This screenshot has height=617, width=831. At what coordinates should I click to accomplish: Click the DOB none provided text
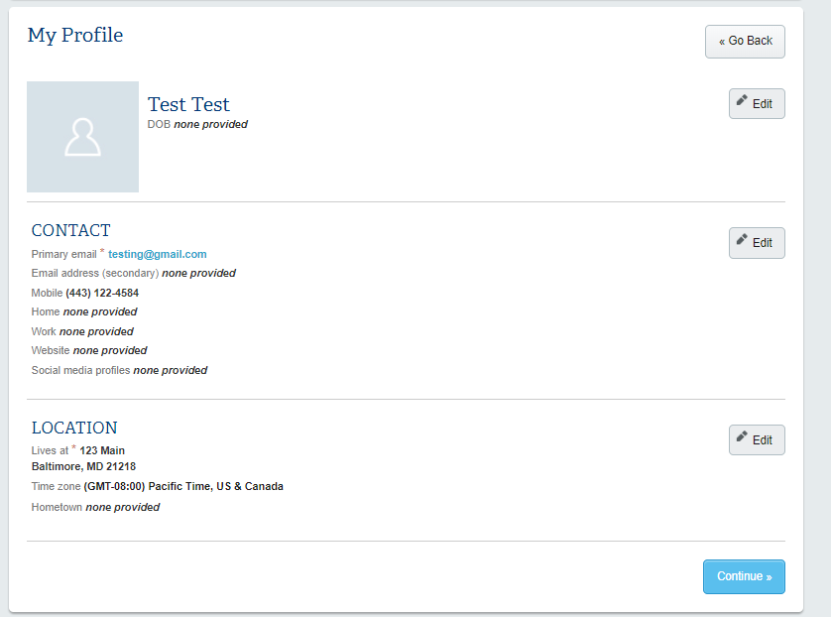197,125
